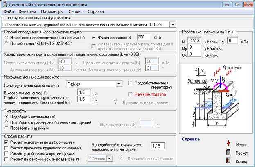Click the Расчет button label
Image resolution: width=255 pixels, height=167 pixels.
pyautogui.click(x=241, y=153)
